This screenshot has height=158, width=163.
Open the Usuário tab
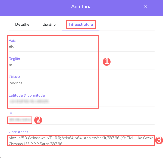click(49, 24)
